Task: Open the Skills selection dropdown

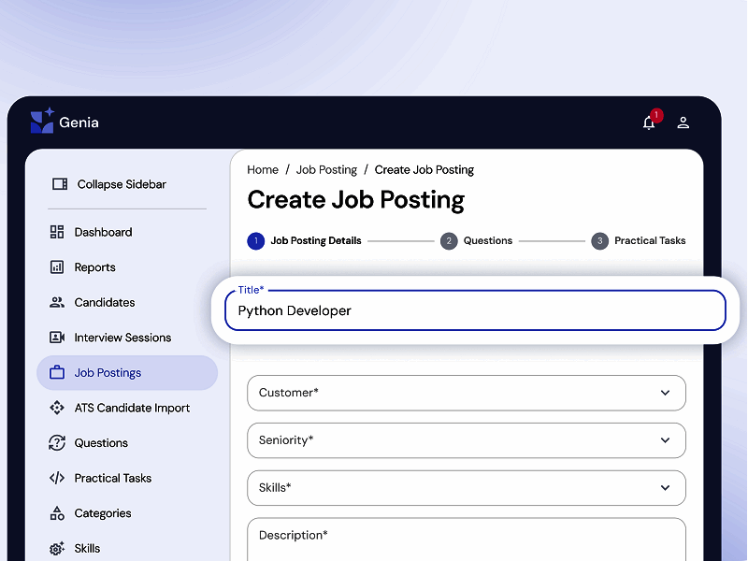Action: [x=466, y=487]
